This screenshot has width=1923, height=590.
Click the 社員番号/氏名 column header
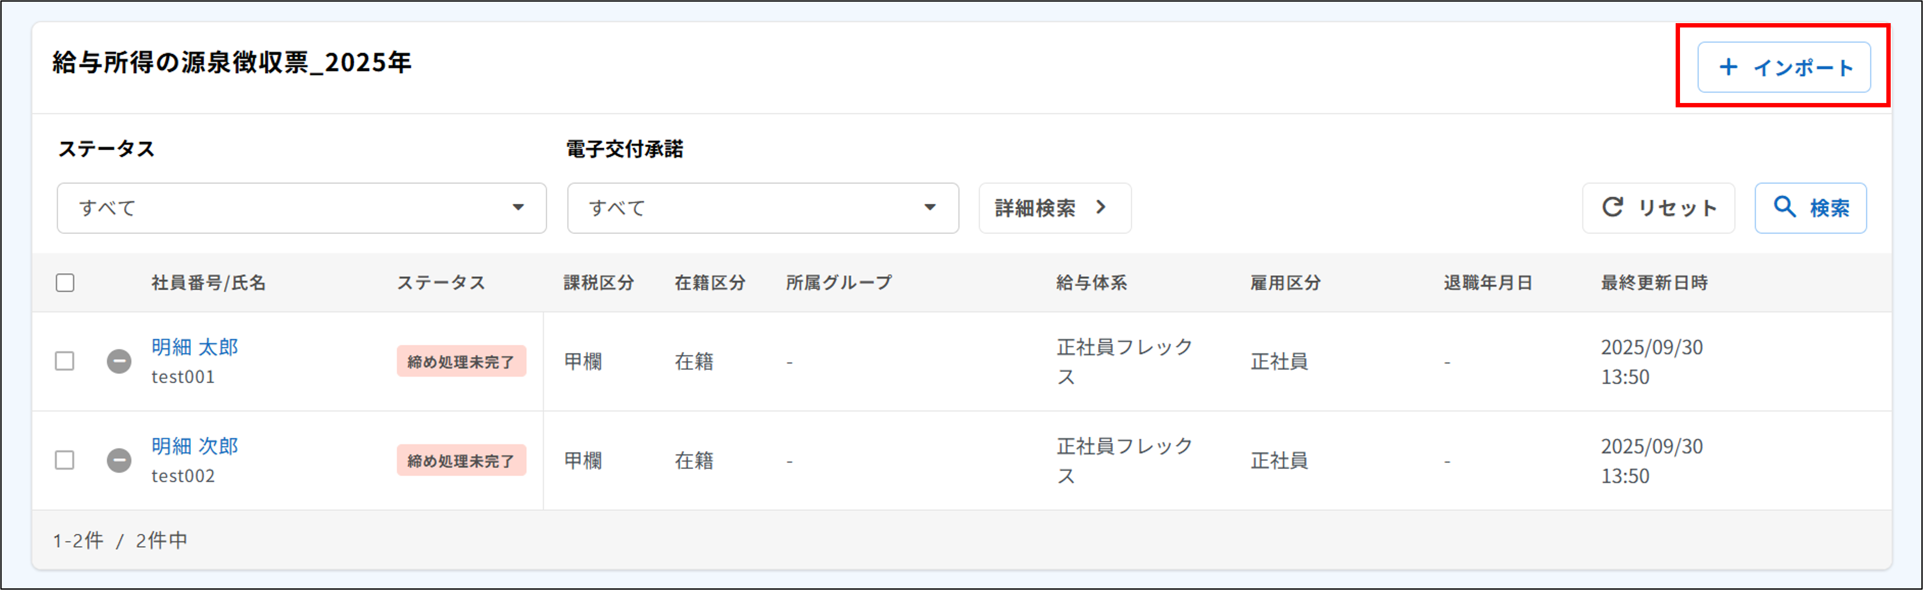click(x=207, y=283)
